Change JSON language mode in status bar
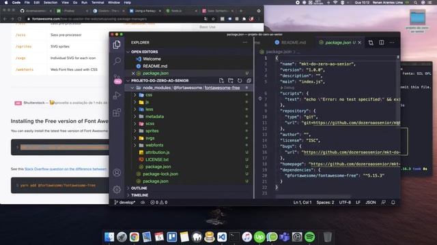This screenshot has width=437, height=245. 371,202
